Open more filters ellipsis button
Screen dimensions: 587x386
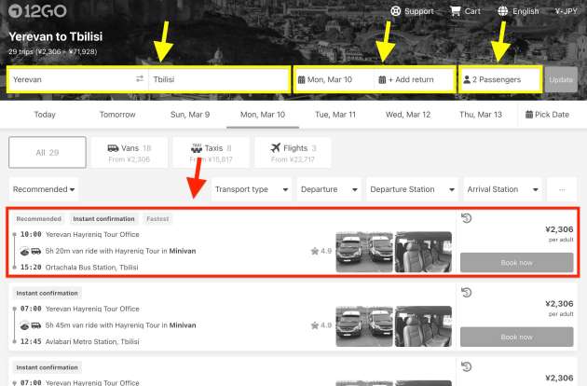(x=562, y=189)
